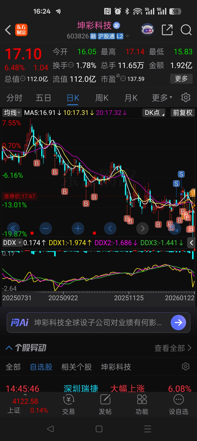Collapse side panel with left chevron by DDX3
The image size is (197, 441).
192,243
